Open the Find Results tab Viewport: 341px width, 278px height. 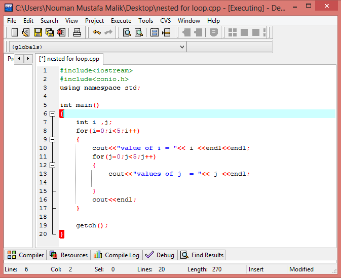click(202, 255)
